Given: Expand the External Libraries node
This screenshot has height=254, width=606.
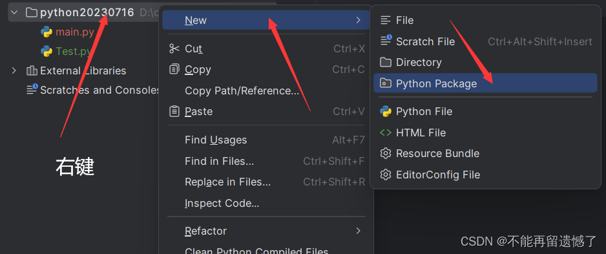Looking at the screenshot, I should (x=14, y=70).
